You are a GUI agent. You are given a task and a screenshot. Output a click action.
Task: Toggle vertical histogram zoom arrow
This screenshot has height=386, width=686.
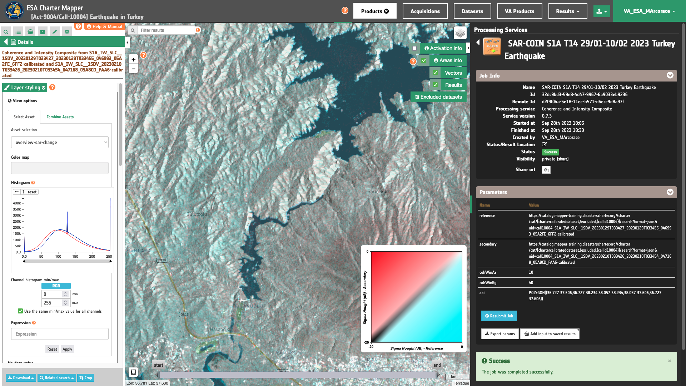tap(23, 192)
